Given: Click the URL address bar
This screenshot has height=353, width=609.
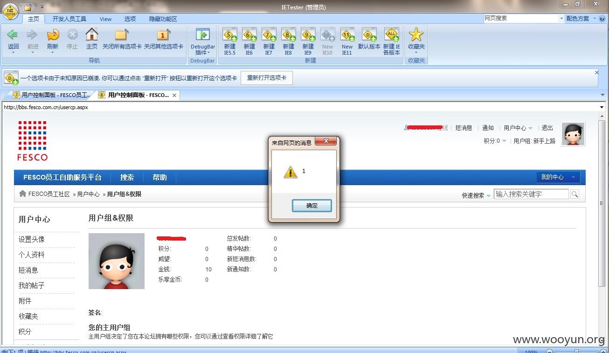Looking at the screenshot, I should click(x=300, y=107).
